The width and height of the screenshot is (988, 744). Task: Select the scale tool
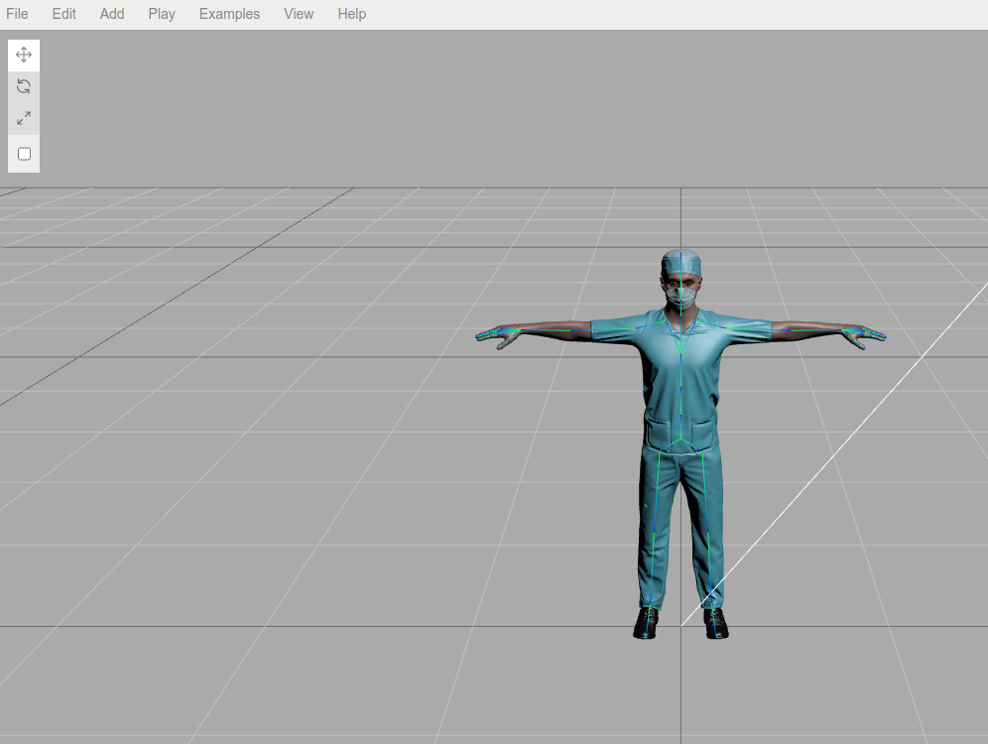click(24, 118)
